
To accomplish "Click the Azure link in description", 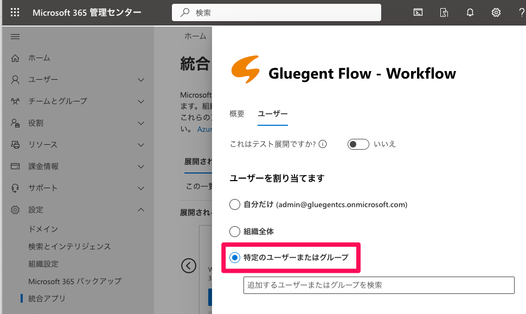I will (x=204, y=129).
